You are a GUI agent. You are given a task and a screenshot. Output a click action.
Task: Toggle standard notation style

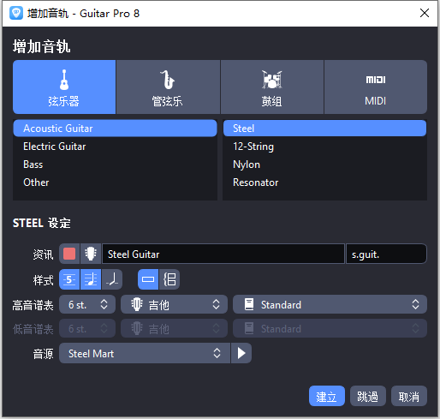tap(91, 279)
